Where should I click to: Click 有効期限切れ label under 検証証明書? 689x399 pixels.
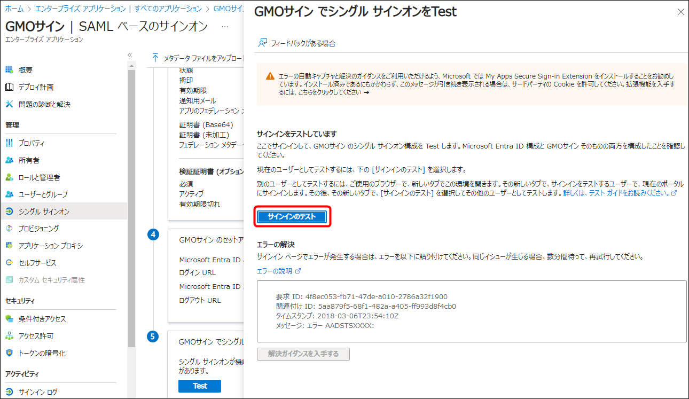pos(199,204)
